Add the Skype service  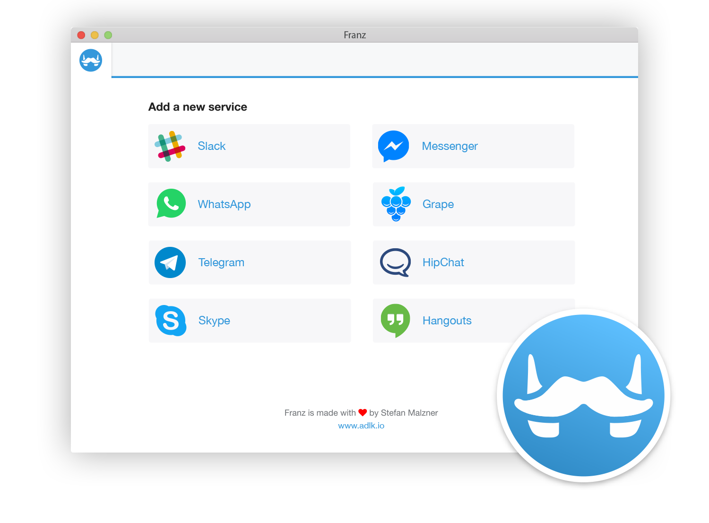(x=250, y=321)
